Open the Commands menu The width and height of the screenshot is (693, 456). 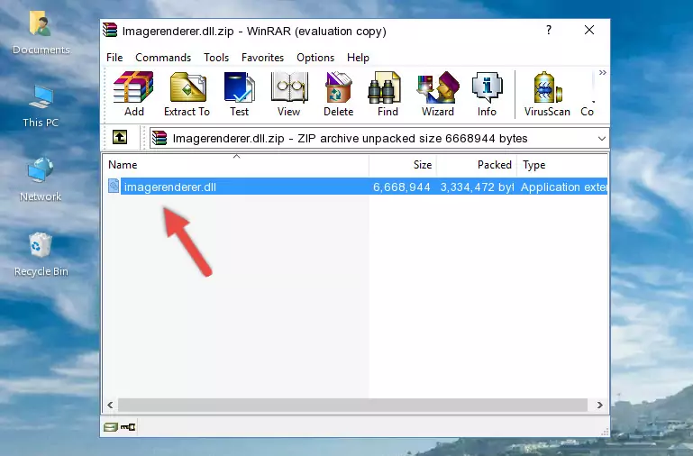tap(163, 58)
